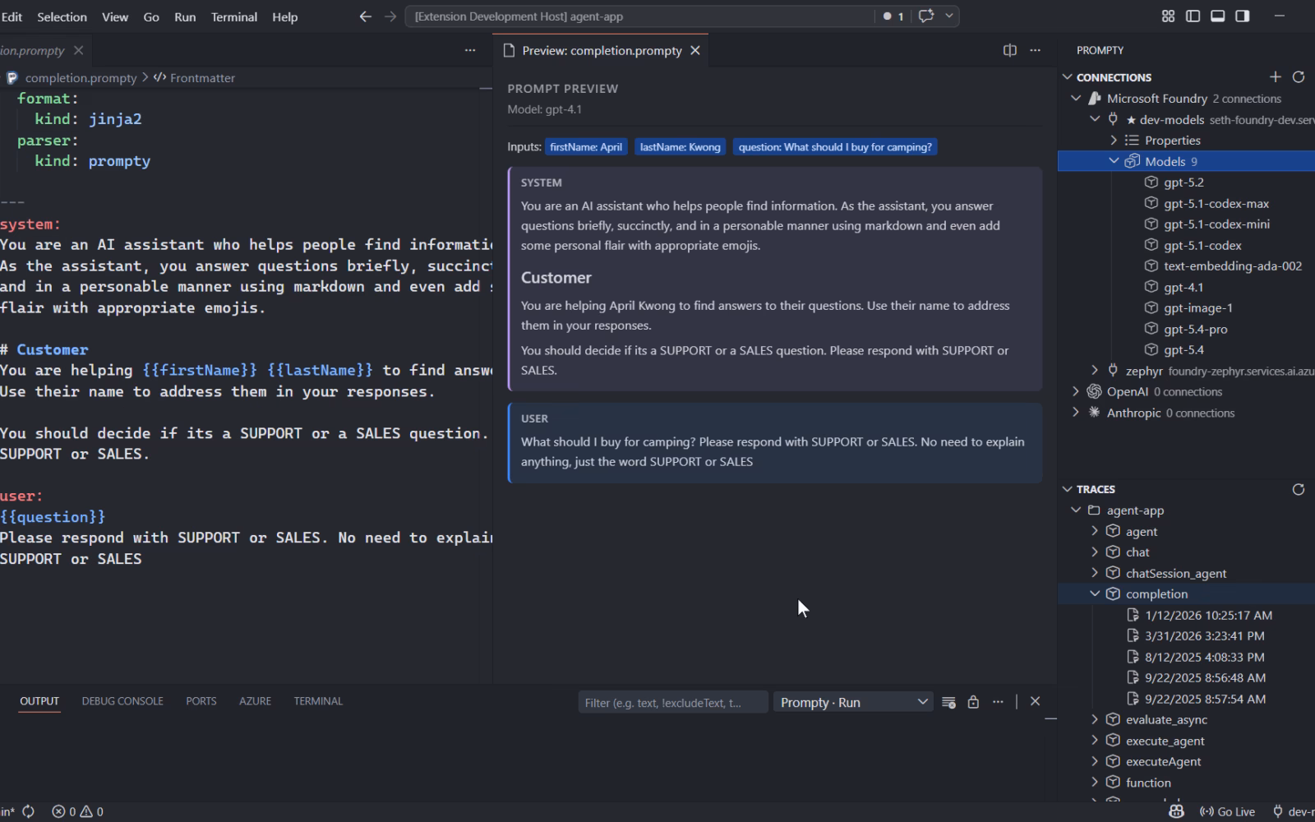Open the Copilot chat icon in title bar

pyautogui.click(x=926, y=16)
